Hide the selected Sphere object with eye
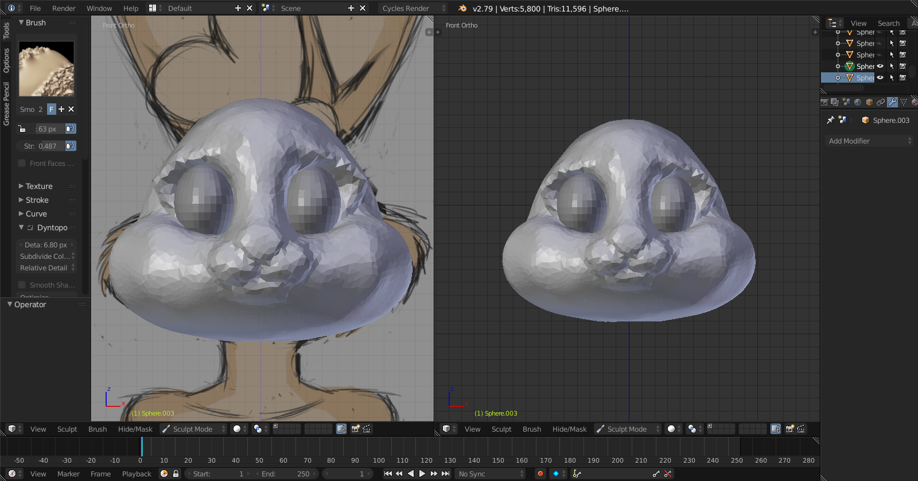The width and height of the screenshot is (918, 481). tap(880, 77)
